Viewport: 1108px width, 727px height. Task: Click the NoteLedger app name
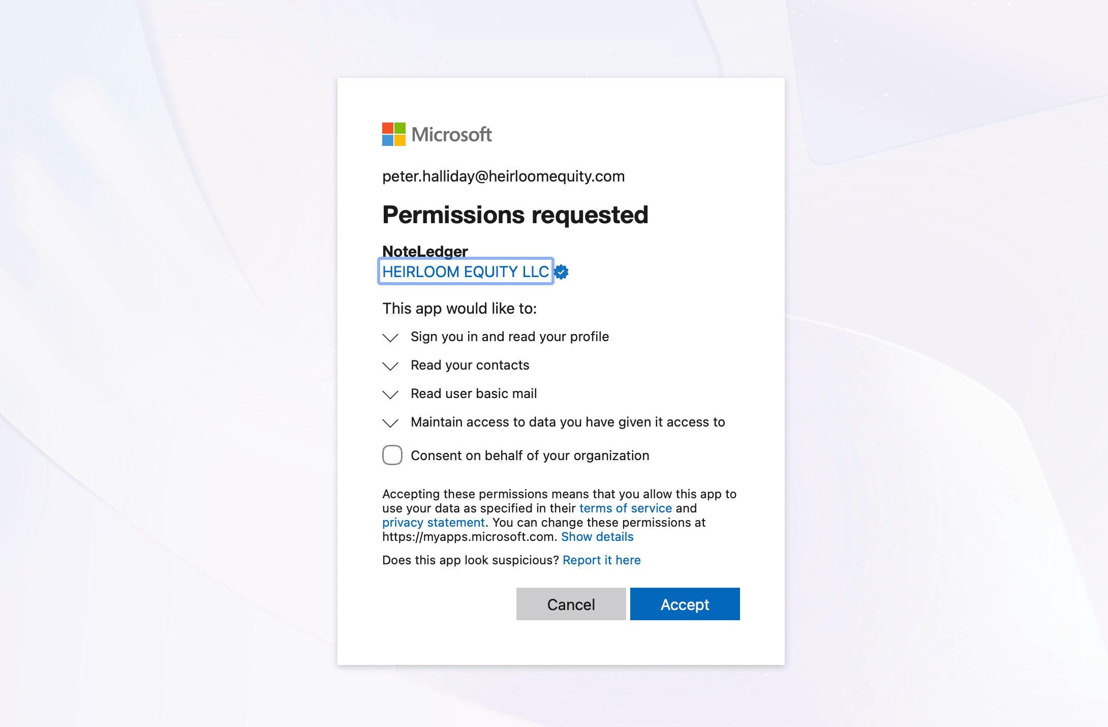point(425,251)
